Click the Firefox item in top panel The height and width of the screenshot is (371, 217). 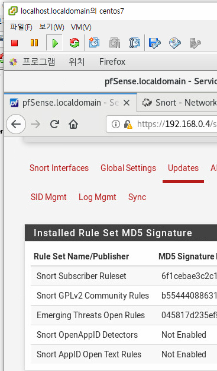coord(112,62)
